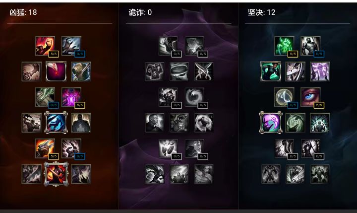Viewport: 357px width, 213px height.
Task: Select the armored Unyielding mastery icon
Action: coord(310,46)
